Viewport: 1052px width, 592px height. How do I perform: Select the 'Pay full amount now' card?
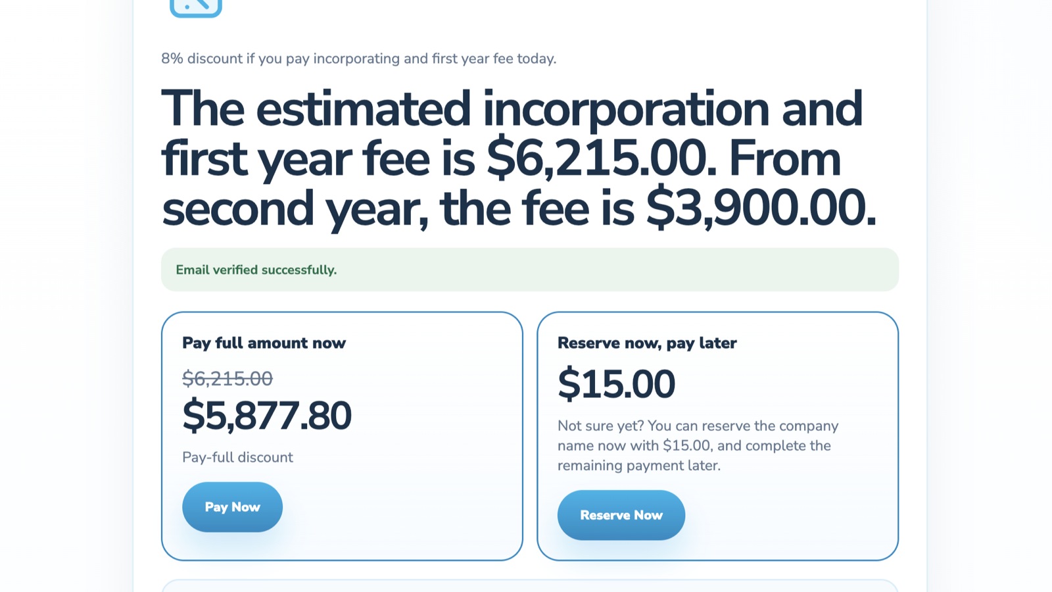click(x=342, y=434)
